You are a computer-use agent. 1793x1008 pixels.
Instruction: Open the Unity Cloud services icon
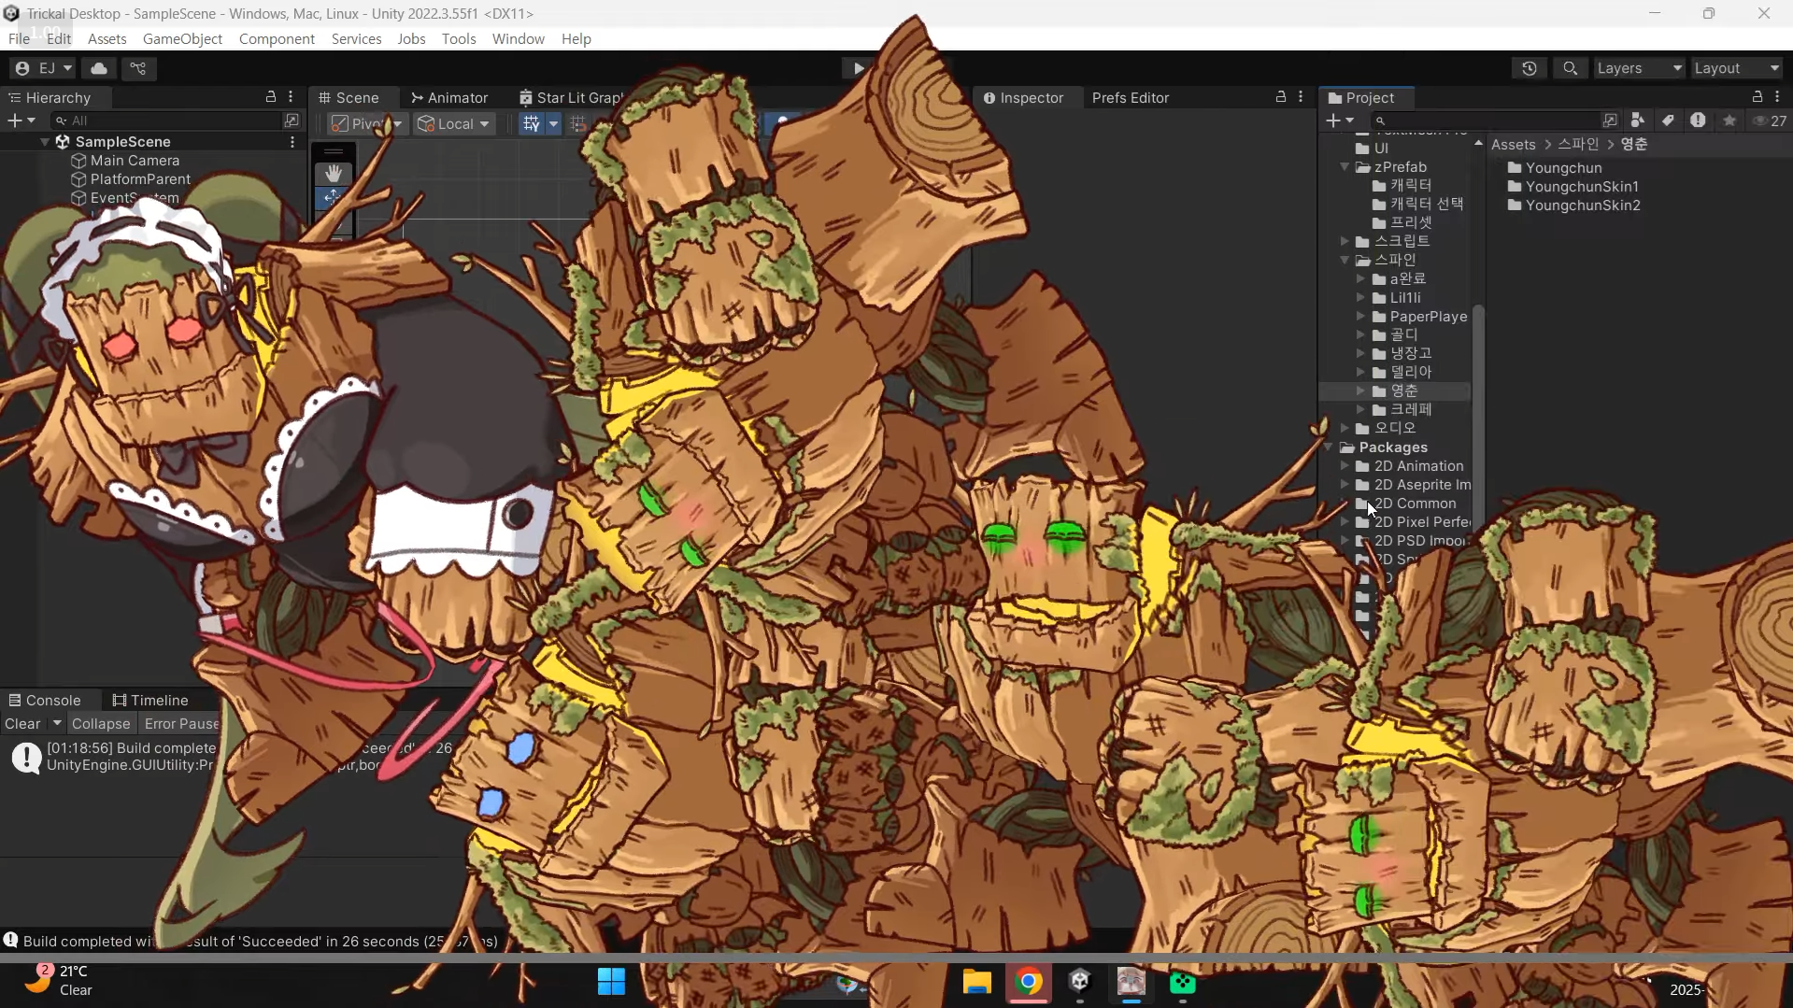99,68
